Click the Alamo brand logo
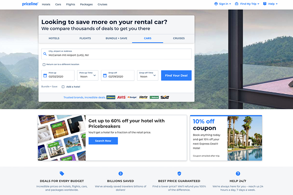The width and height of the screenshot is (293, 195). click(111, 97)
